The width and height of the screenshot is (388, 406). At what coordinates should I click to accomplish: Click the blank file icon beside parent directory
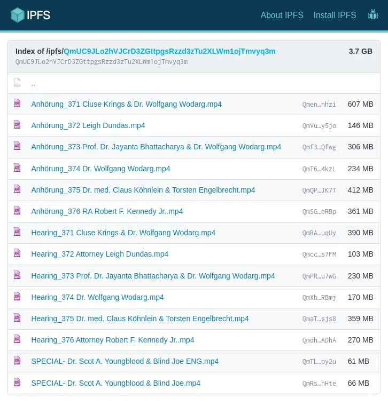(17, 82)
